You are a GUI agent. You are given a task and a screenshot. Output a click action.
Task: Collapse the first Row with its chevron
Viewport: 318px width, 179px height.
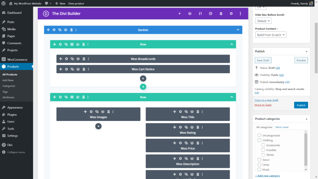[x=232, y=44]
